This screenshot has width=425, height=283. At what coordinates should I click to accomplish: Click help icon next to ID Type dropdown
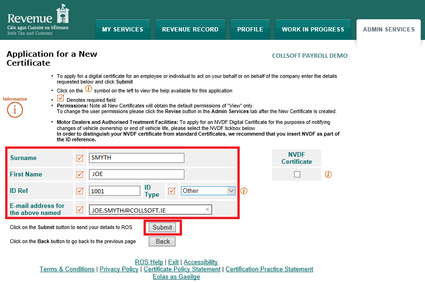pyautogui.click(x=243, y=191)
